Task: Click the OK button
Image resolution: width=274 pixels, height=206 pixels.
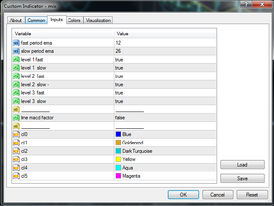Action: pyautogui.click(x=183, y=194)
